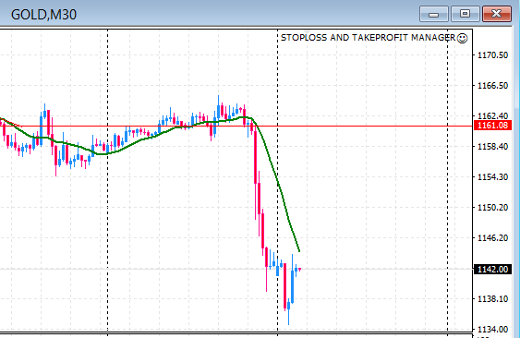
Task: Click the 1170.50 price scale value
Action: tap(492, 55)
